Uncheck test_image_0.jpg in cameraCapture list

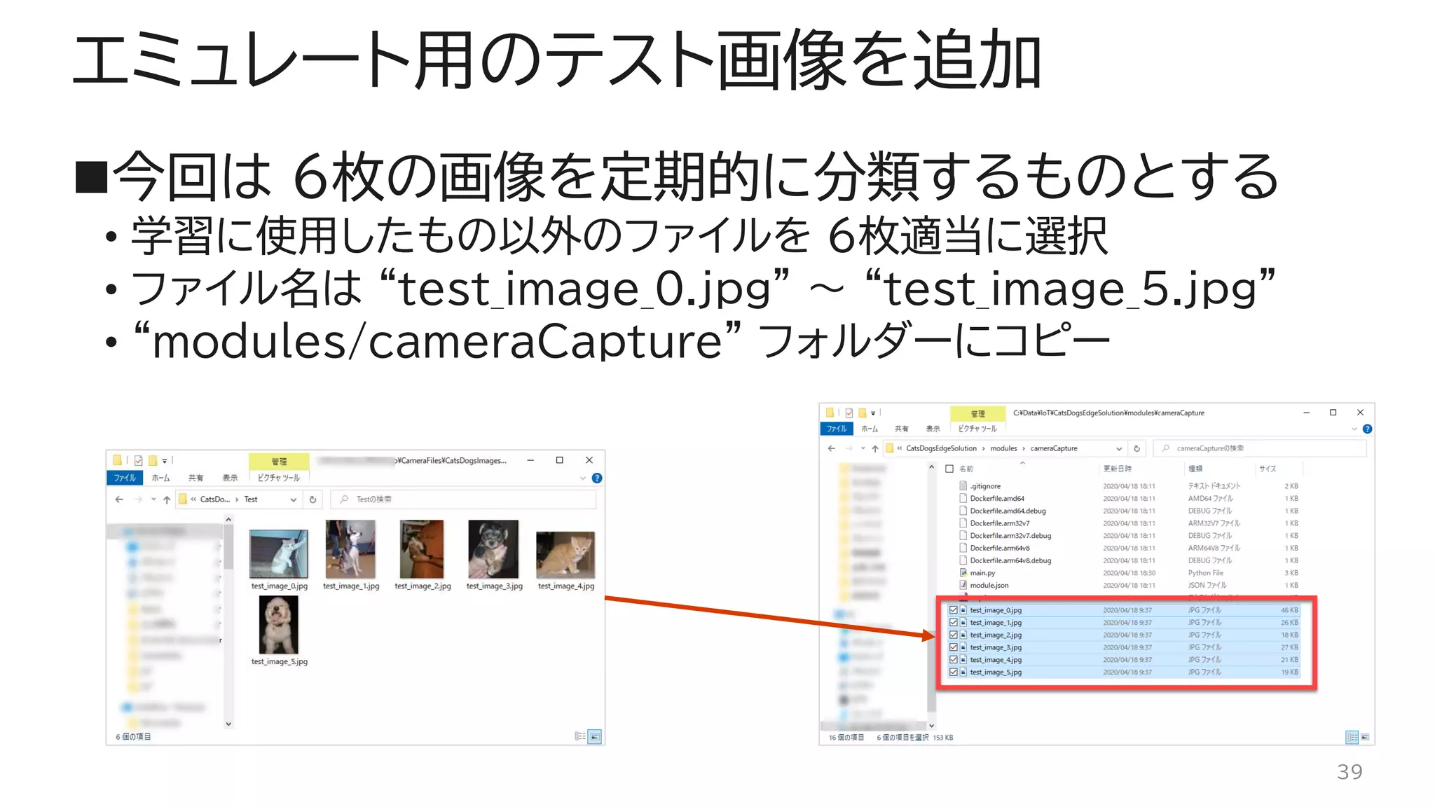click(953, 610)
